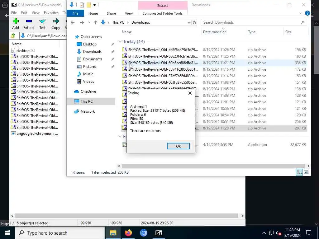Viewport: 319px width, 239px height.
Task: Select Quick access in navigation pane
Action: (91, 37)
